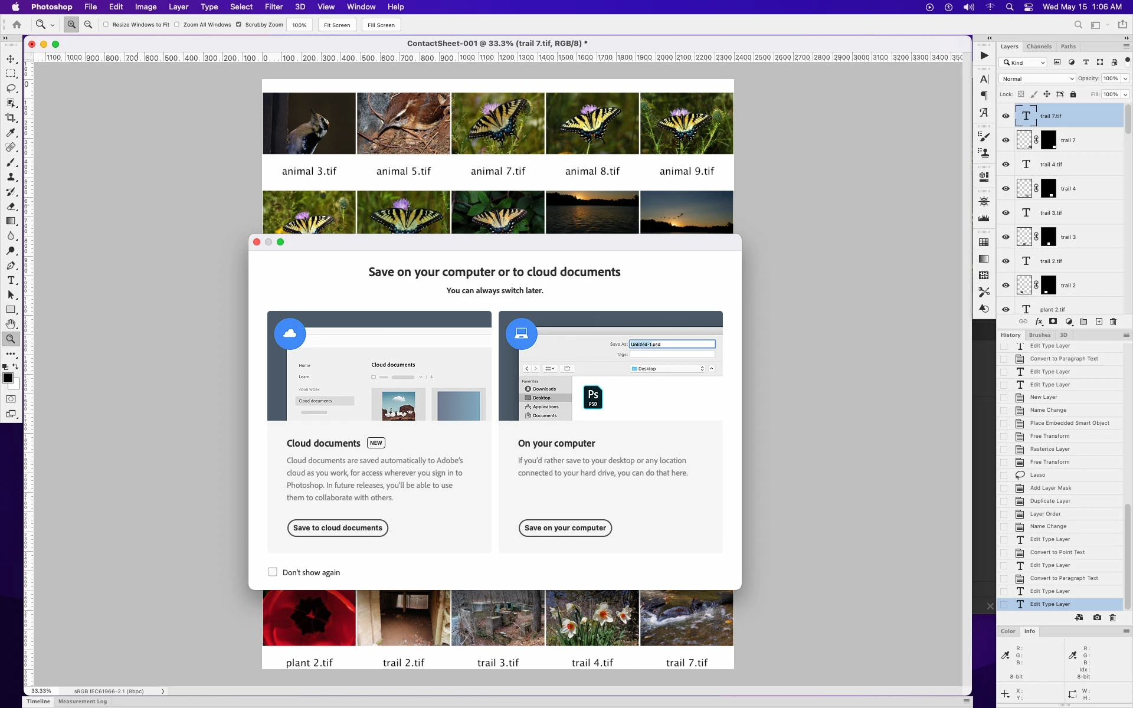Click Save to cloud documents button
Image resolution: width=1133 pixels, height=708 pixels.
[x=338, y=528]
